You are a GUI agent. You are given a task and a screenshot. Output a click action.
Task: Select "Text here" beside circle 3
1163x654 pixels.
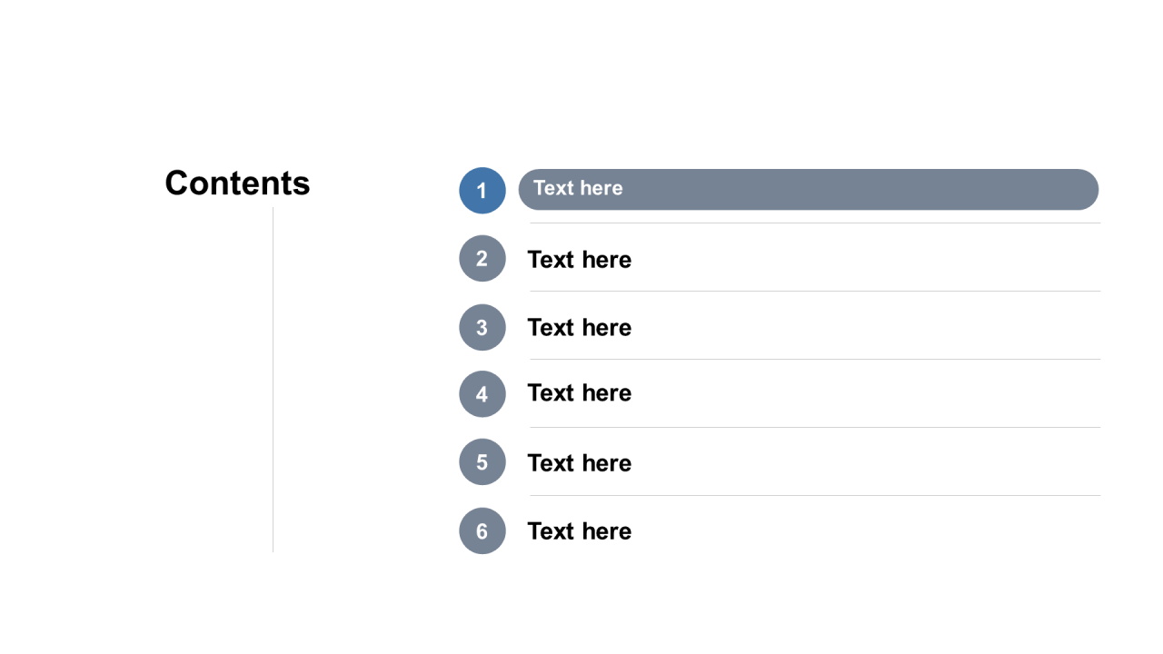pyautogui.click(x=580, y=328)
